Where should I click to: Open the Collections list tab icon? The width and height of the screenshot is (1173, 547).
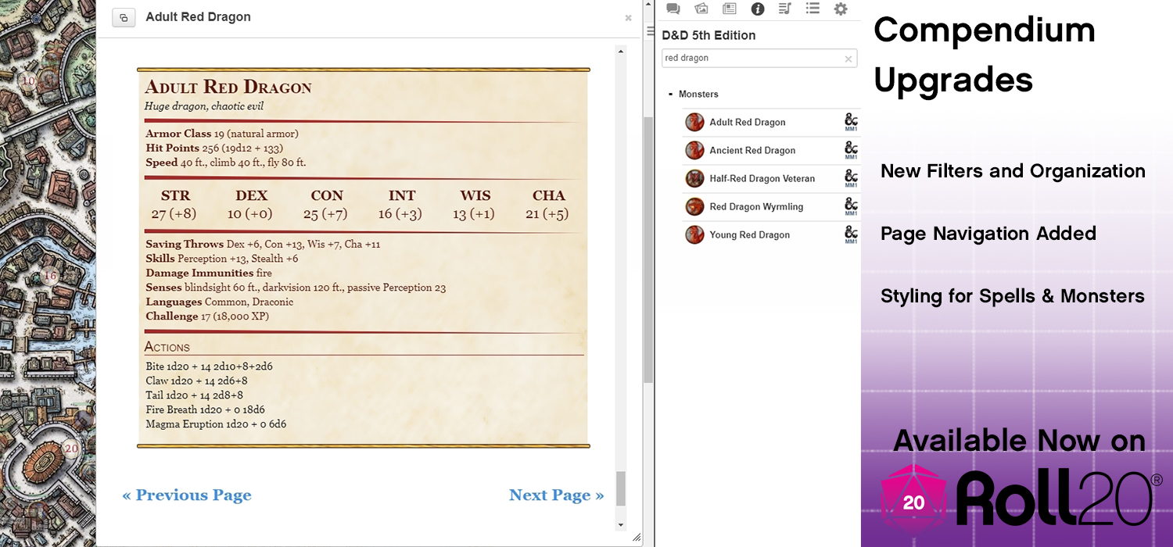(x=812, y=9)
